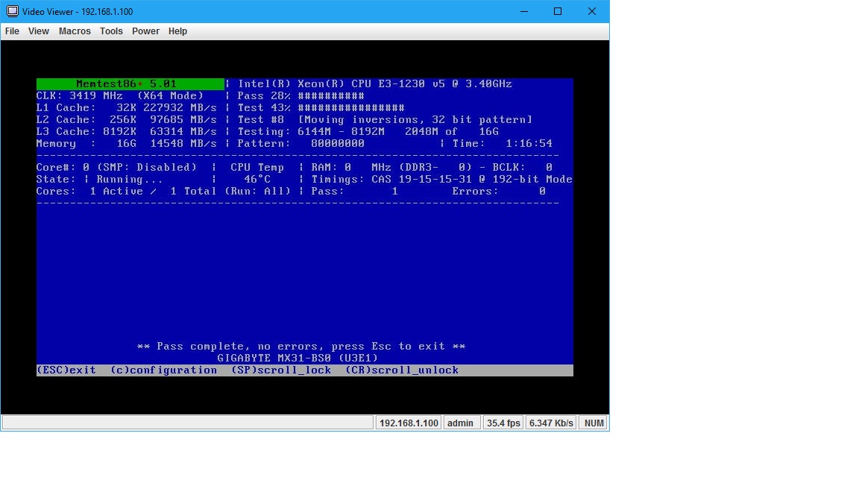Open the Power menu
859x483 pixels.
coord(145,31)
